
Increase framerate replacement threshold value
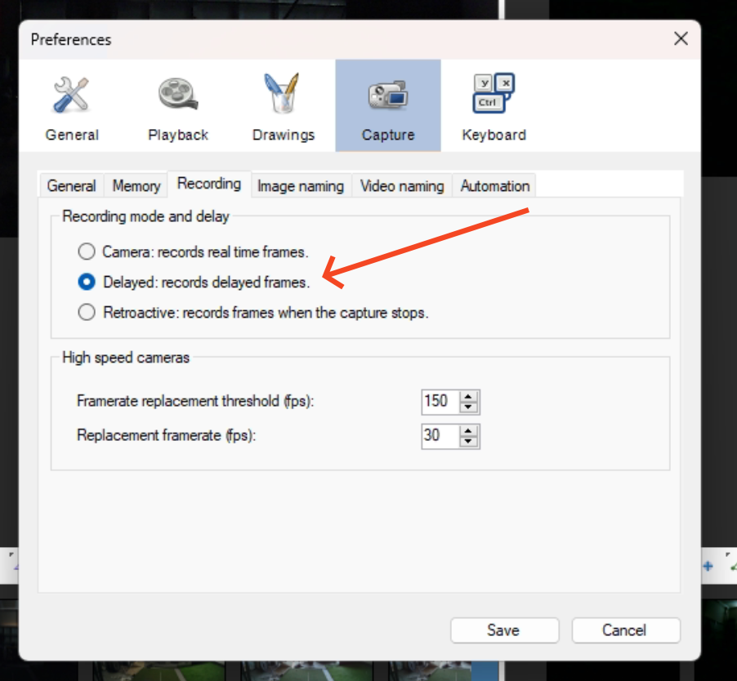[x=468, y=396]
